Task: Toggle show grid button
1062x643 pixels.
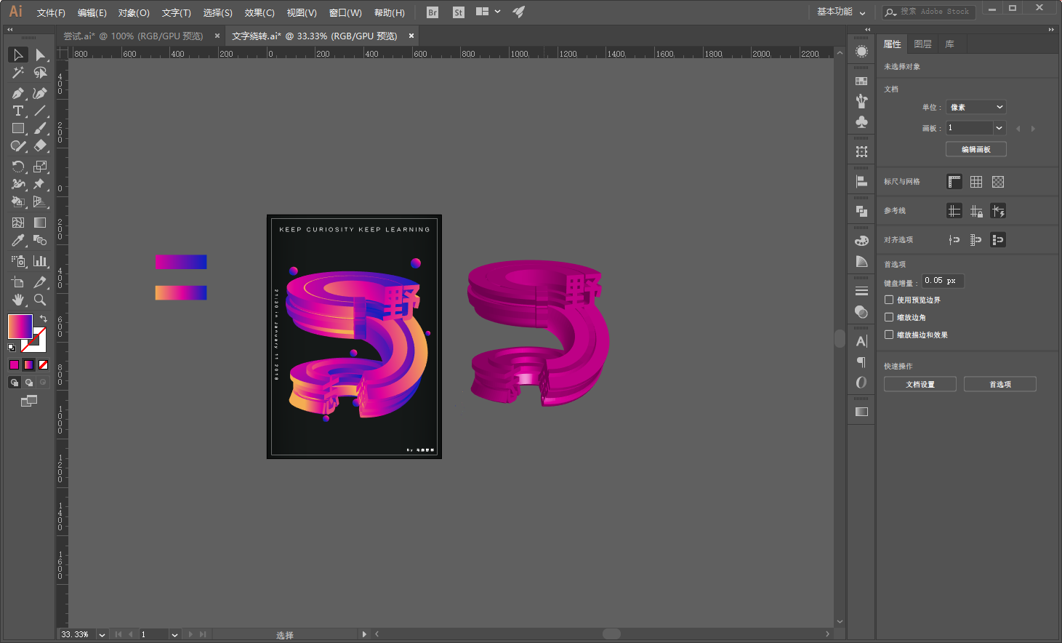Action: tap(976, 182)
